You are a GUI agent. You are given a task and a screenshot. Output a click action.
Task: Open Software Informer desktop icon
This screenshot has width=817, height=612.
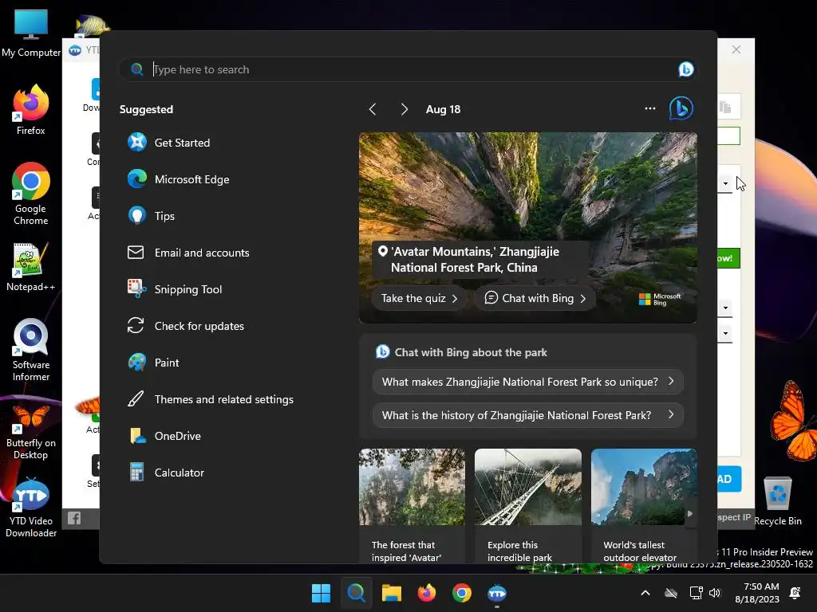(31, 351)
